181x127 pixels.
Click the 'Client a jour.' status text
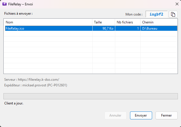tap(14, 103)
